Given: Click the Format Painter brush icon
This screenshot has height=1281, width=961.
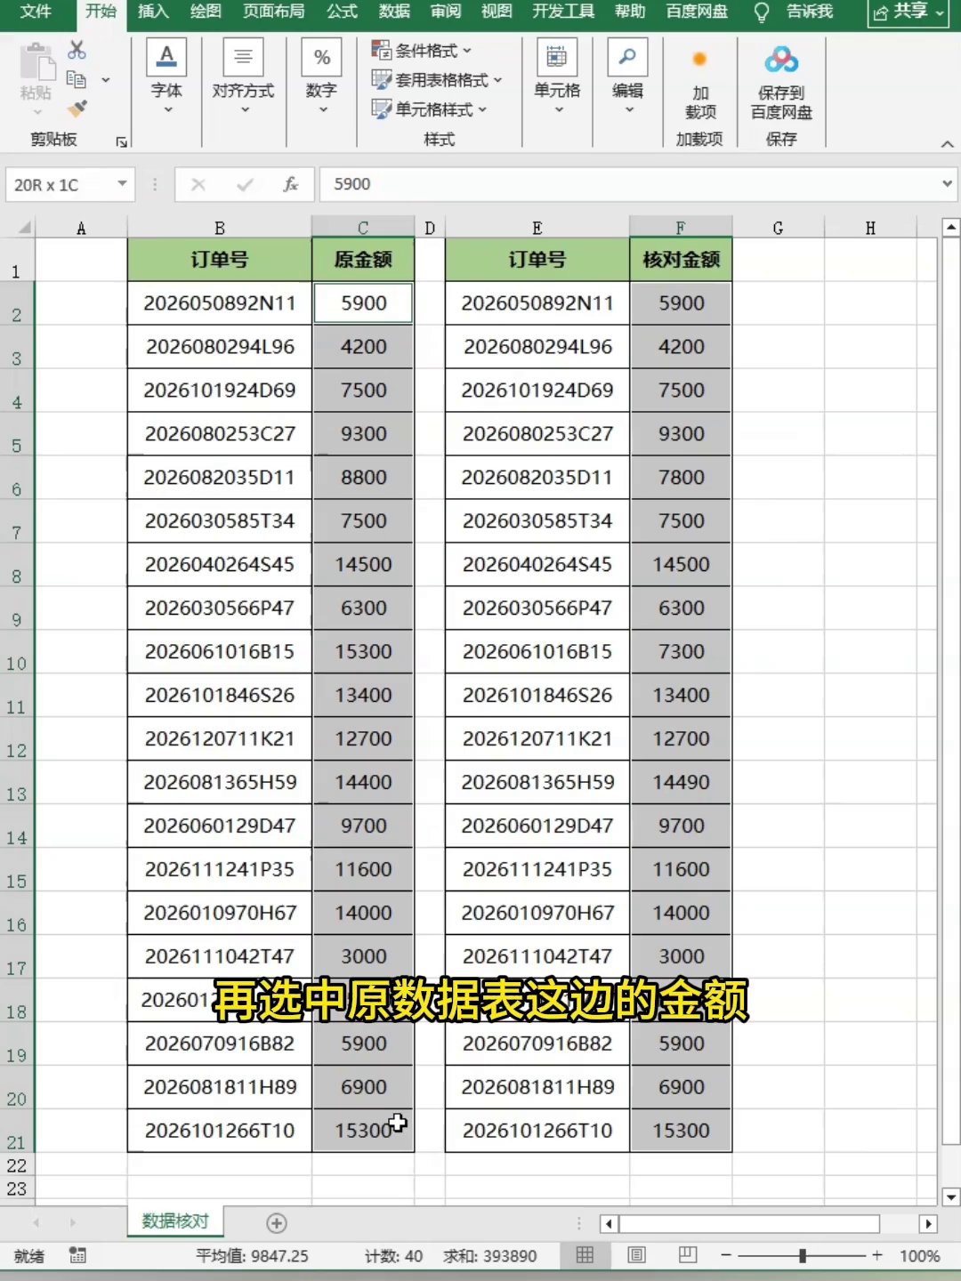Looking at the screenshot, I should coord(77,109).
